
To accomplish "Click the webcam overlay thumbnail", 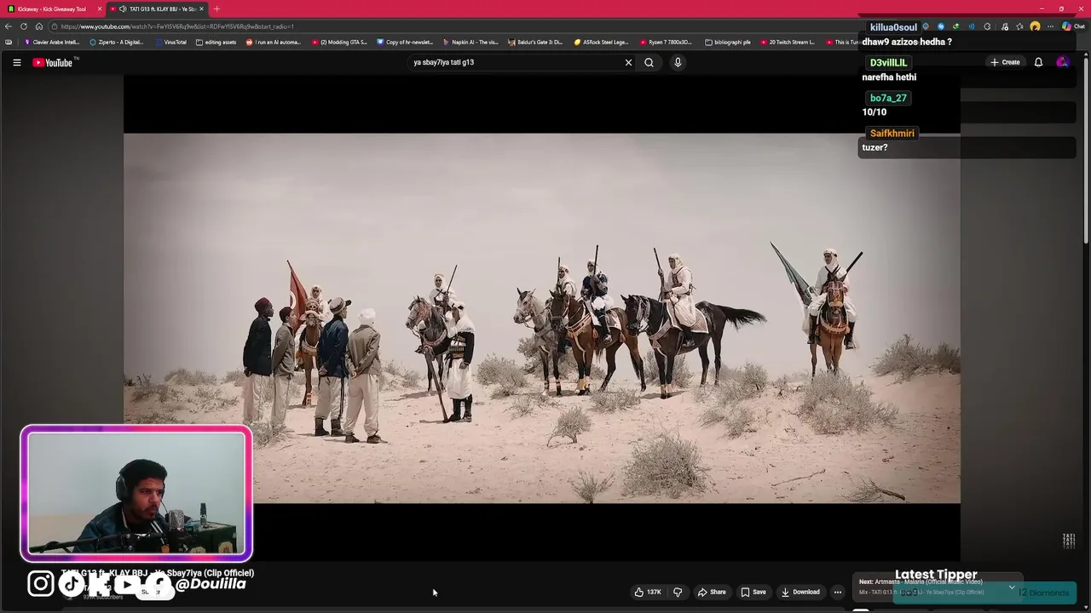I will 136,494.
